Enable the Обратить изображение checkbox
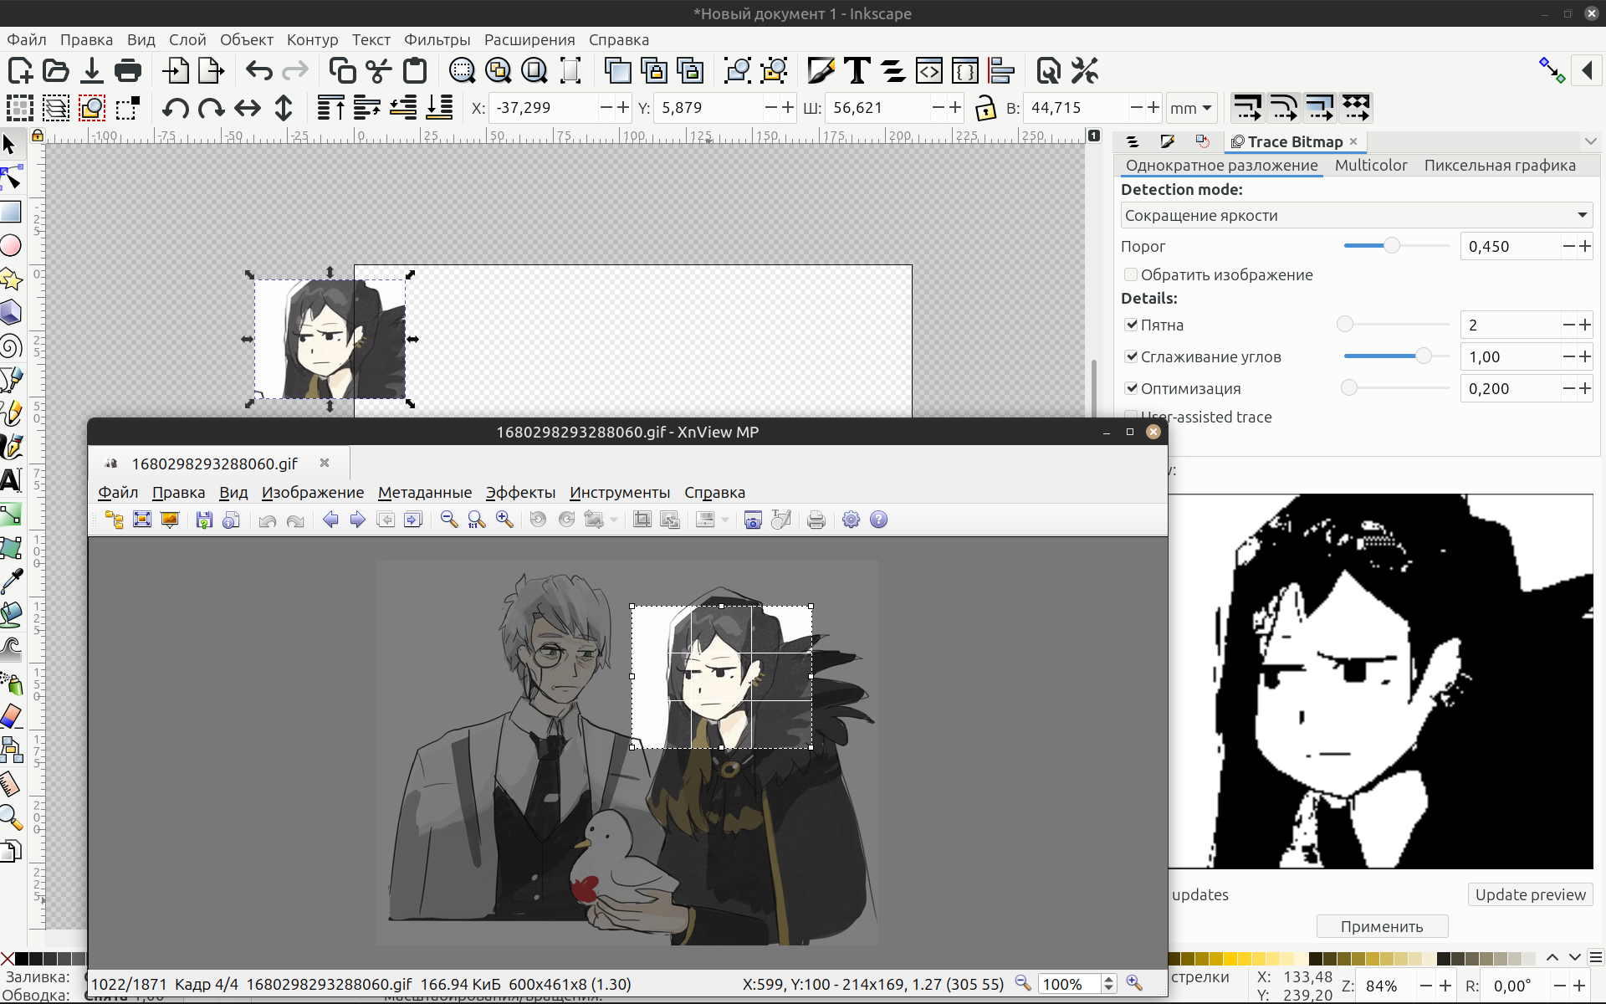This screenshot has height=1004, width=1606. tap(1131, 275)
